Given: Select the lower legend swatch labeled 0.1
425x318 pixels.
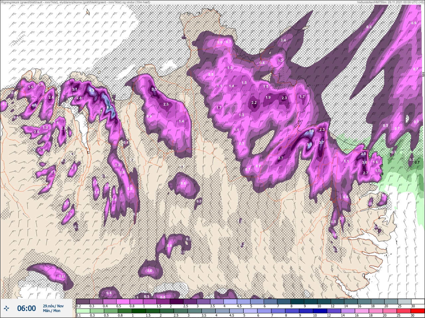Looking at the screenshot, I should coord(83,311).
